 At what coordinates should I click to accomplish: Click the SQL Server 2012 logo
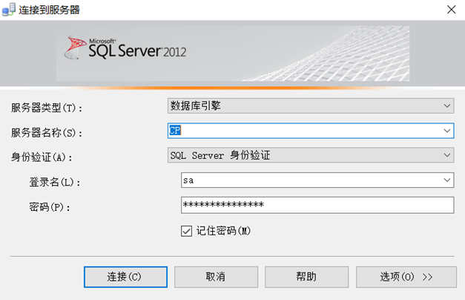pos(127,48)
